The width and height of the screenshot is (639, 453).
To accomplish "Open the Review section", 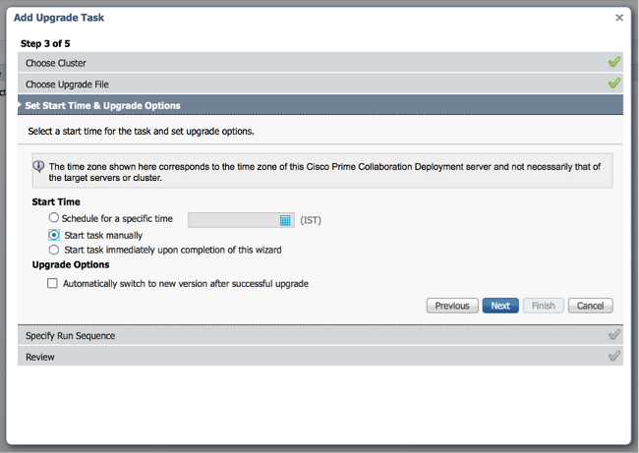I will (40, 357).
